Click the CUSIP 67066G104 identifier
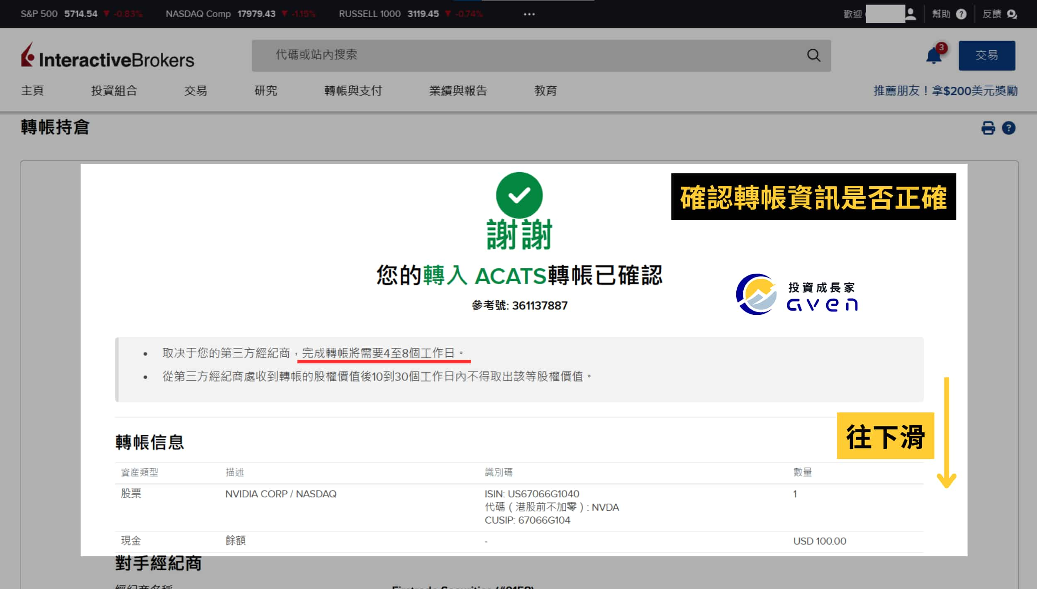 (527, 520)
